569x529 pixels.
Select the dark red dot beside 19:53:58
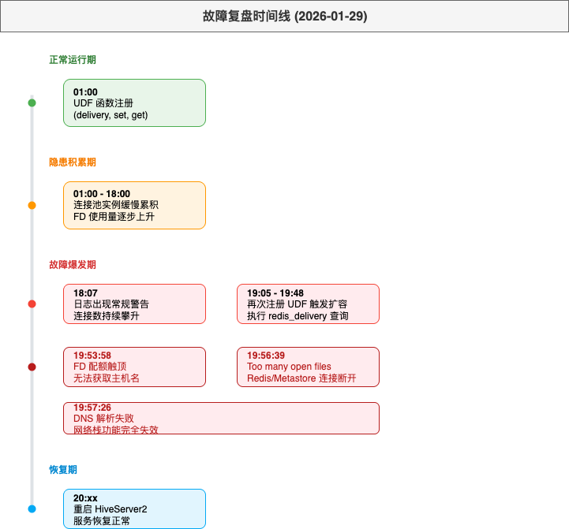pyautogui.click(x=32, y=367)
